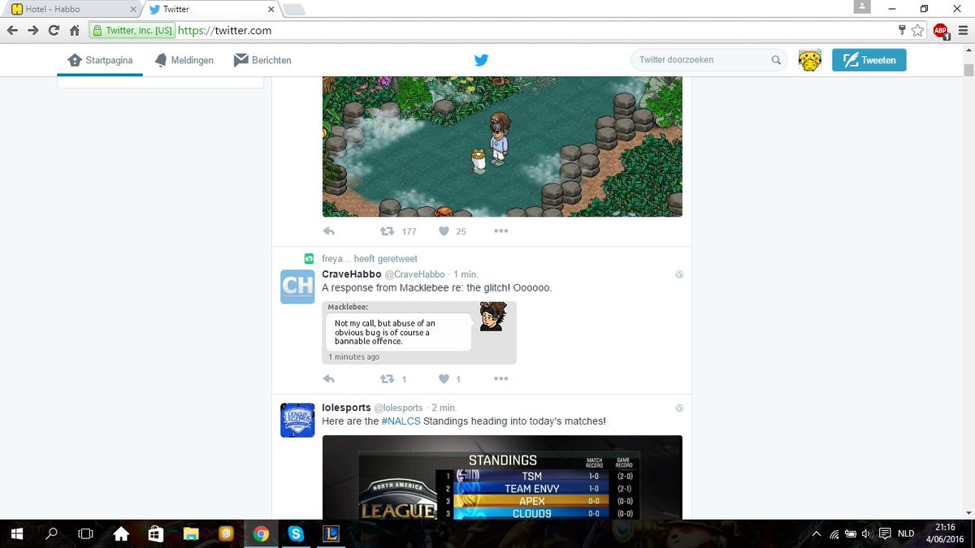
Task: Click the Twitter bird logo in header
Action: tap(481, 60)
